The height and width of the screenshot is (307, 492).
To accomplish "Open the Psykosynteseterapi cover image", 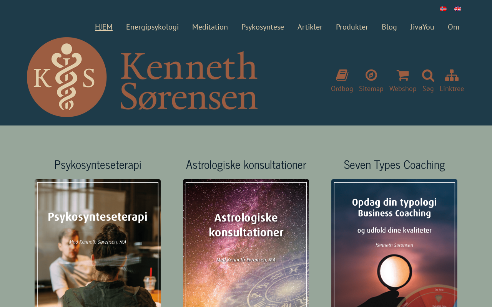I will click(98, 243).
